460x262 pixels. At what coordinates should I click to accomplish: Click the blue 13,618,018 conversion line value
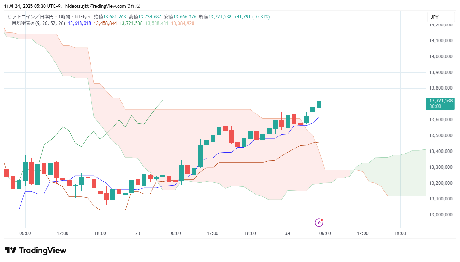point(79,23)
